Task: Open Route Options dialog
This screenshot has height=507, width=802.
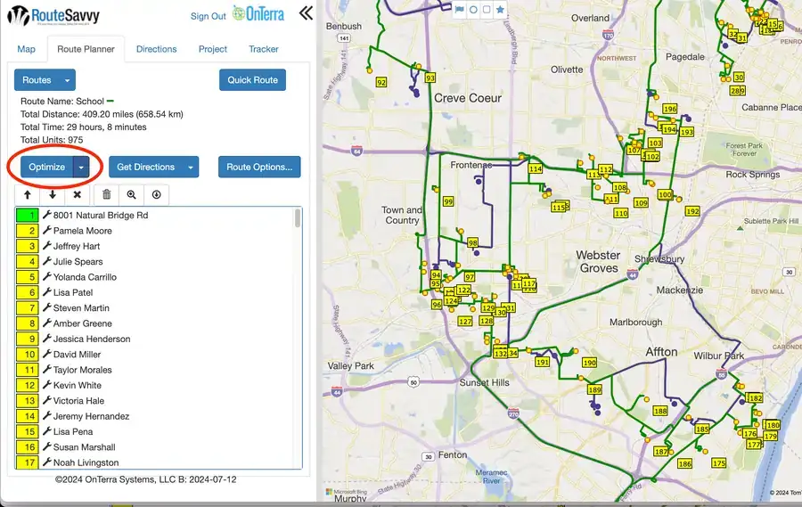Action: coord(259,167)
